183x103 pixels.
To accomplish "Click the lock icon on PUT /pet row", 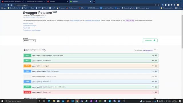I will click(x=156, y=66).
